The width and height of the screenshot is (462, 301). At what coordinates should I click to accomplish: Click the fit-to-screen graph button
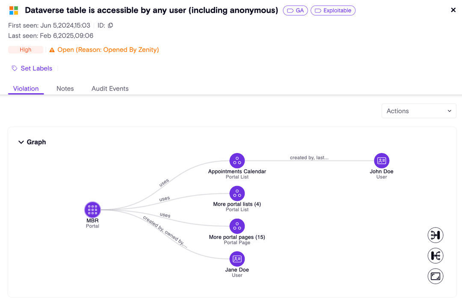click(435, 276)
